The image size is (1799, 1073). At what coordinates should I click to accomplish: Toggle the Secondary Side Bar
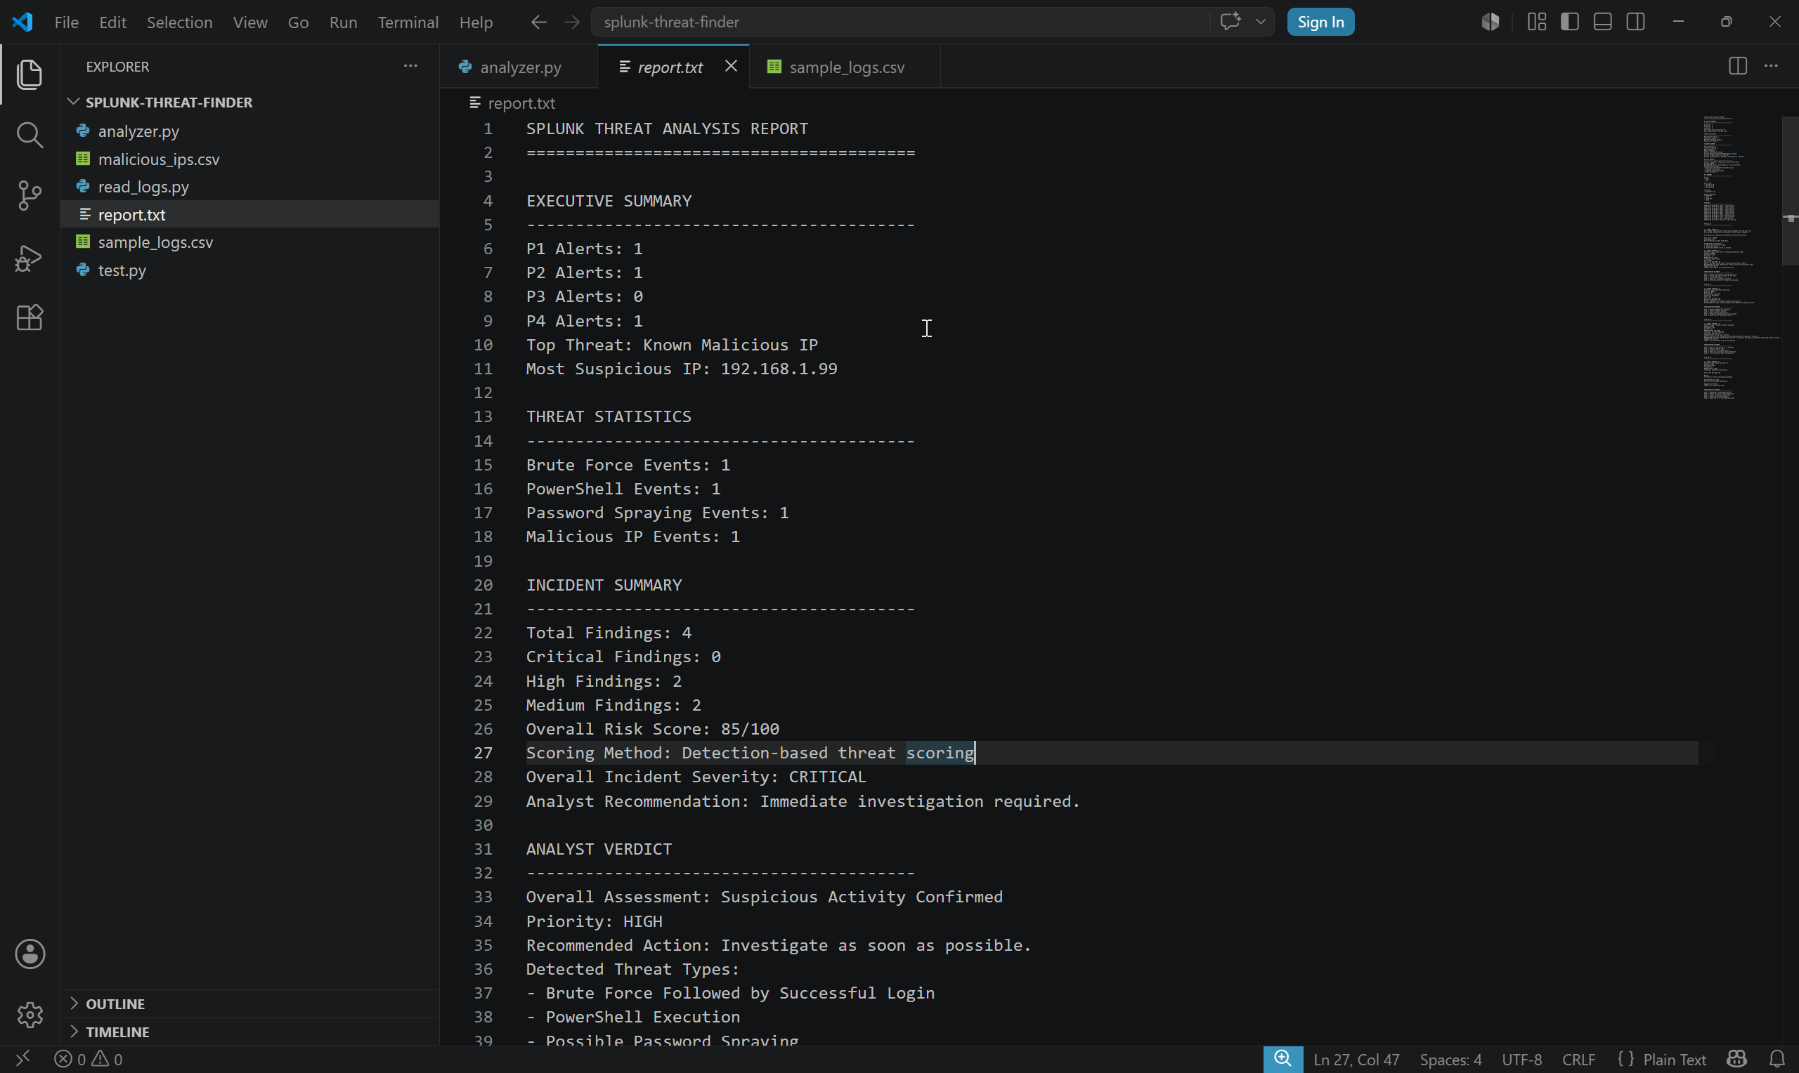pos(1635,22)
